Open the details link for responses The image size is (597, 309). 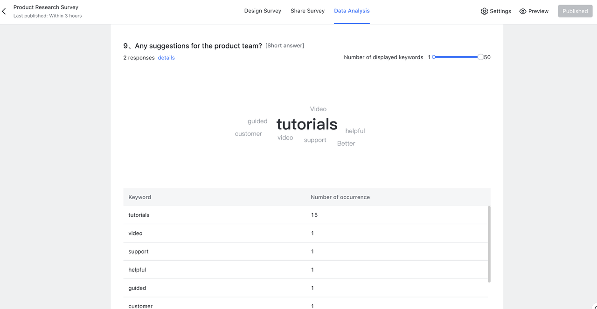click(166, 58)
